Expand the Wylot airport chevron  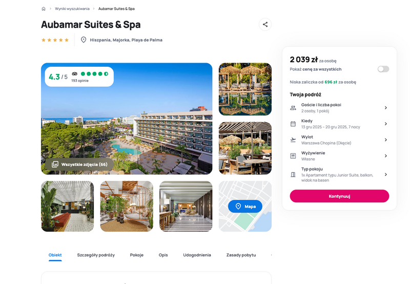click(386, 140)
